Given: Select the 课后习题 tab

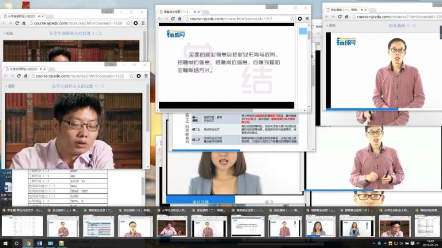Looking at the screenshot, I should click(x=200, y=201).
